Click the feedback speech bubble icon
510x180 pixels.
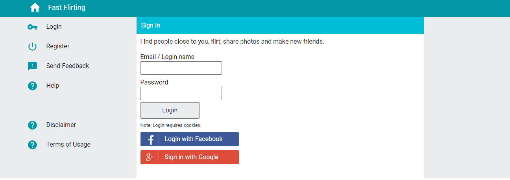coord(32,66)
